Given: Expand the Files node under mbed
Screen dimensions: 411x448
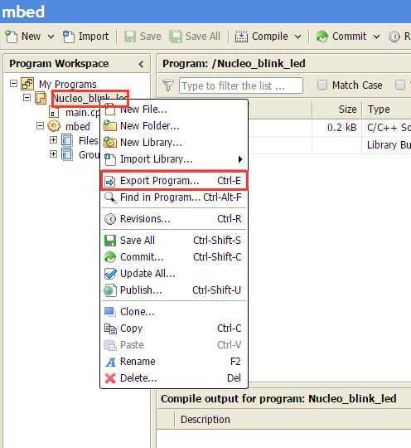Looking at the screenshot, I should [53, 139].
